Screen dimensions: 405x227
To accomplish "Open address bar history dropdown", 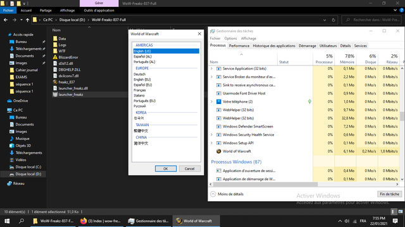I will tap(325, 20).
